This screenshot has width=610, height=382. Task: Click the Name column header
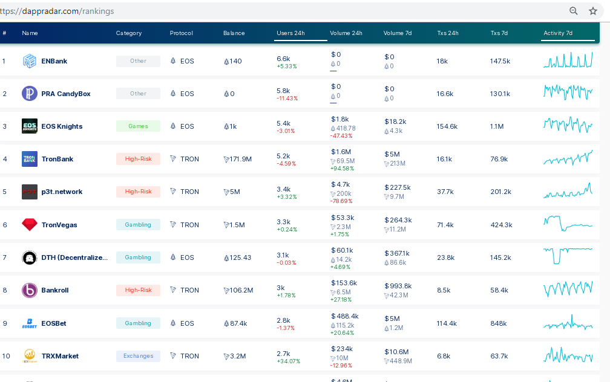point(30,33)
